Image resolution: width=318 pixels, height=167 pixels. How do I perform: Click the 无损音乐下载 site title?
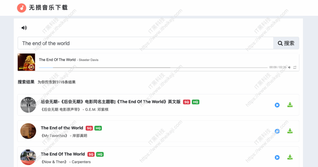(48, 8)
